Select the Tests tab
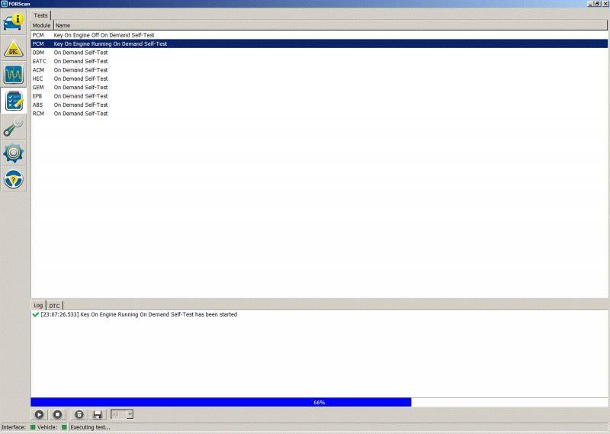The width and height of the screenshot is (610, 434). [x=40, y=15]
